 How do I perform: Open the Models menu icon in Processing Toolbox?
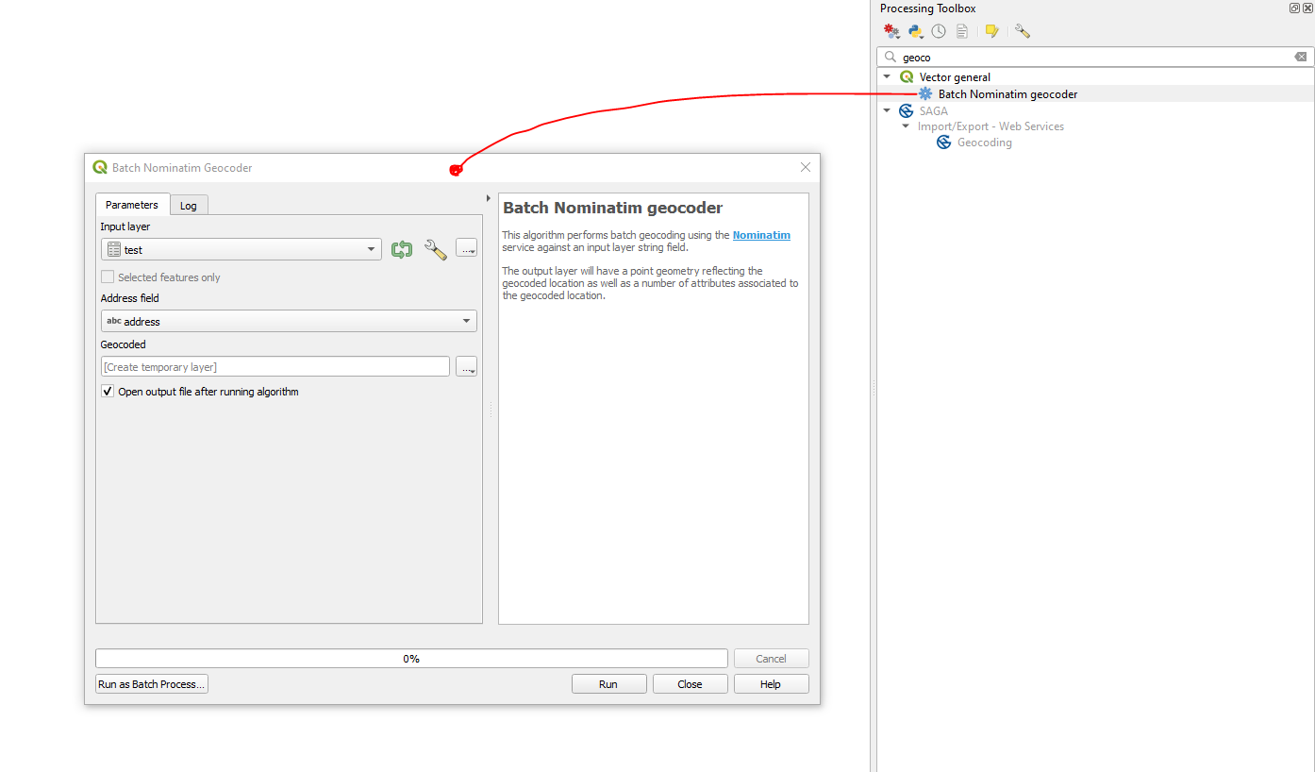click(891, 31)
